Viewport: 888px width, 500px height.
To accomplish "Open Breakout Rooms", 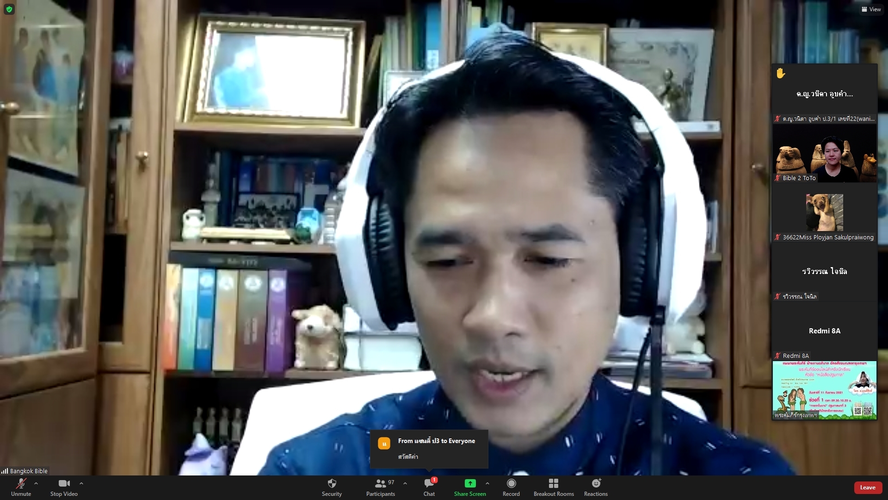I will (x=554, y=487).
